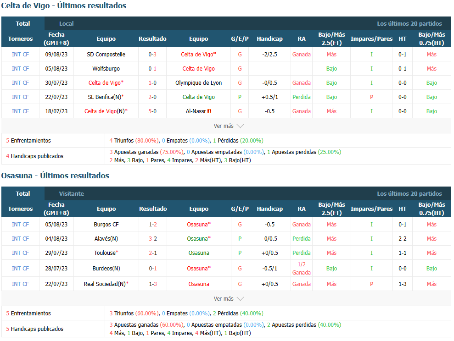This screenshot has width=454, height=341.
Task: Click Osasuna - Últimos resultados heading
Action: click(55, 176)
